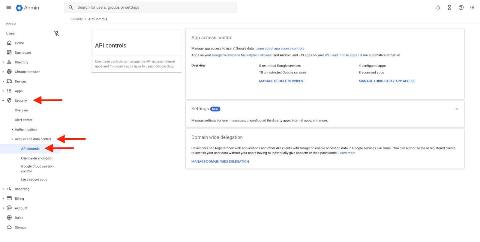Click the Billing card icon

tap(9, 199)
